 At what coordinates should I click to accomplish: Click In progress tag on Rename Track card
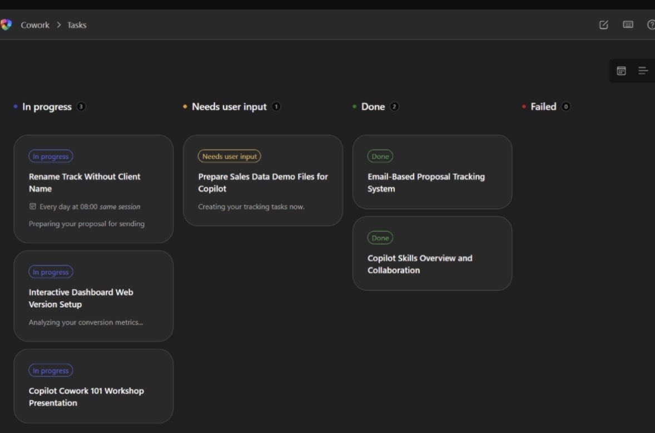coord(51,156)
